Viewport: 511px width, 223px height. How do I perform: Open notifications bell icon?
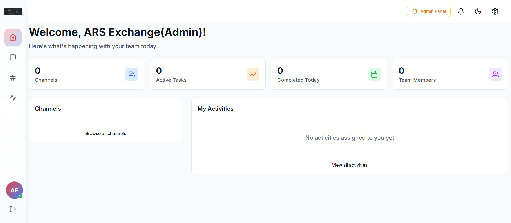pyautogui.click(x=461, y=11)
